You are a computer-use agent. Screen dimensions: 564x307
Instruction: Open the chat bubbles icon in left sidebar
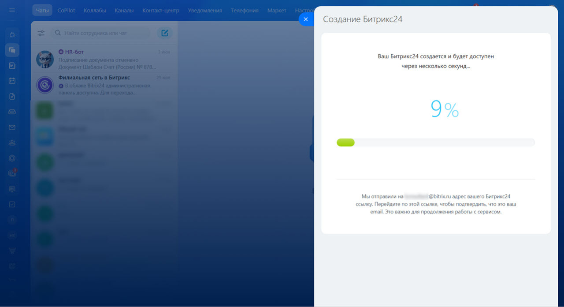tap(12, 50)
